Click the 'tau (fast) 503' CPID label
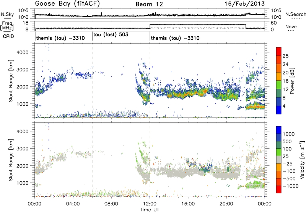Viewport: 306px width, 212px height. click(x=111, y=35)
